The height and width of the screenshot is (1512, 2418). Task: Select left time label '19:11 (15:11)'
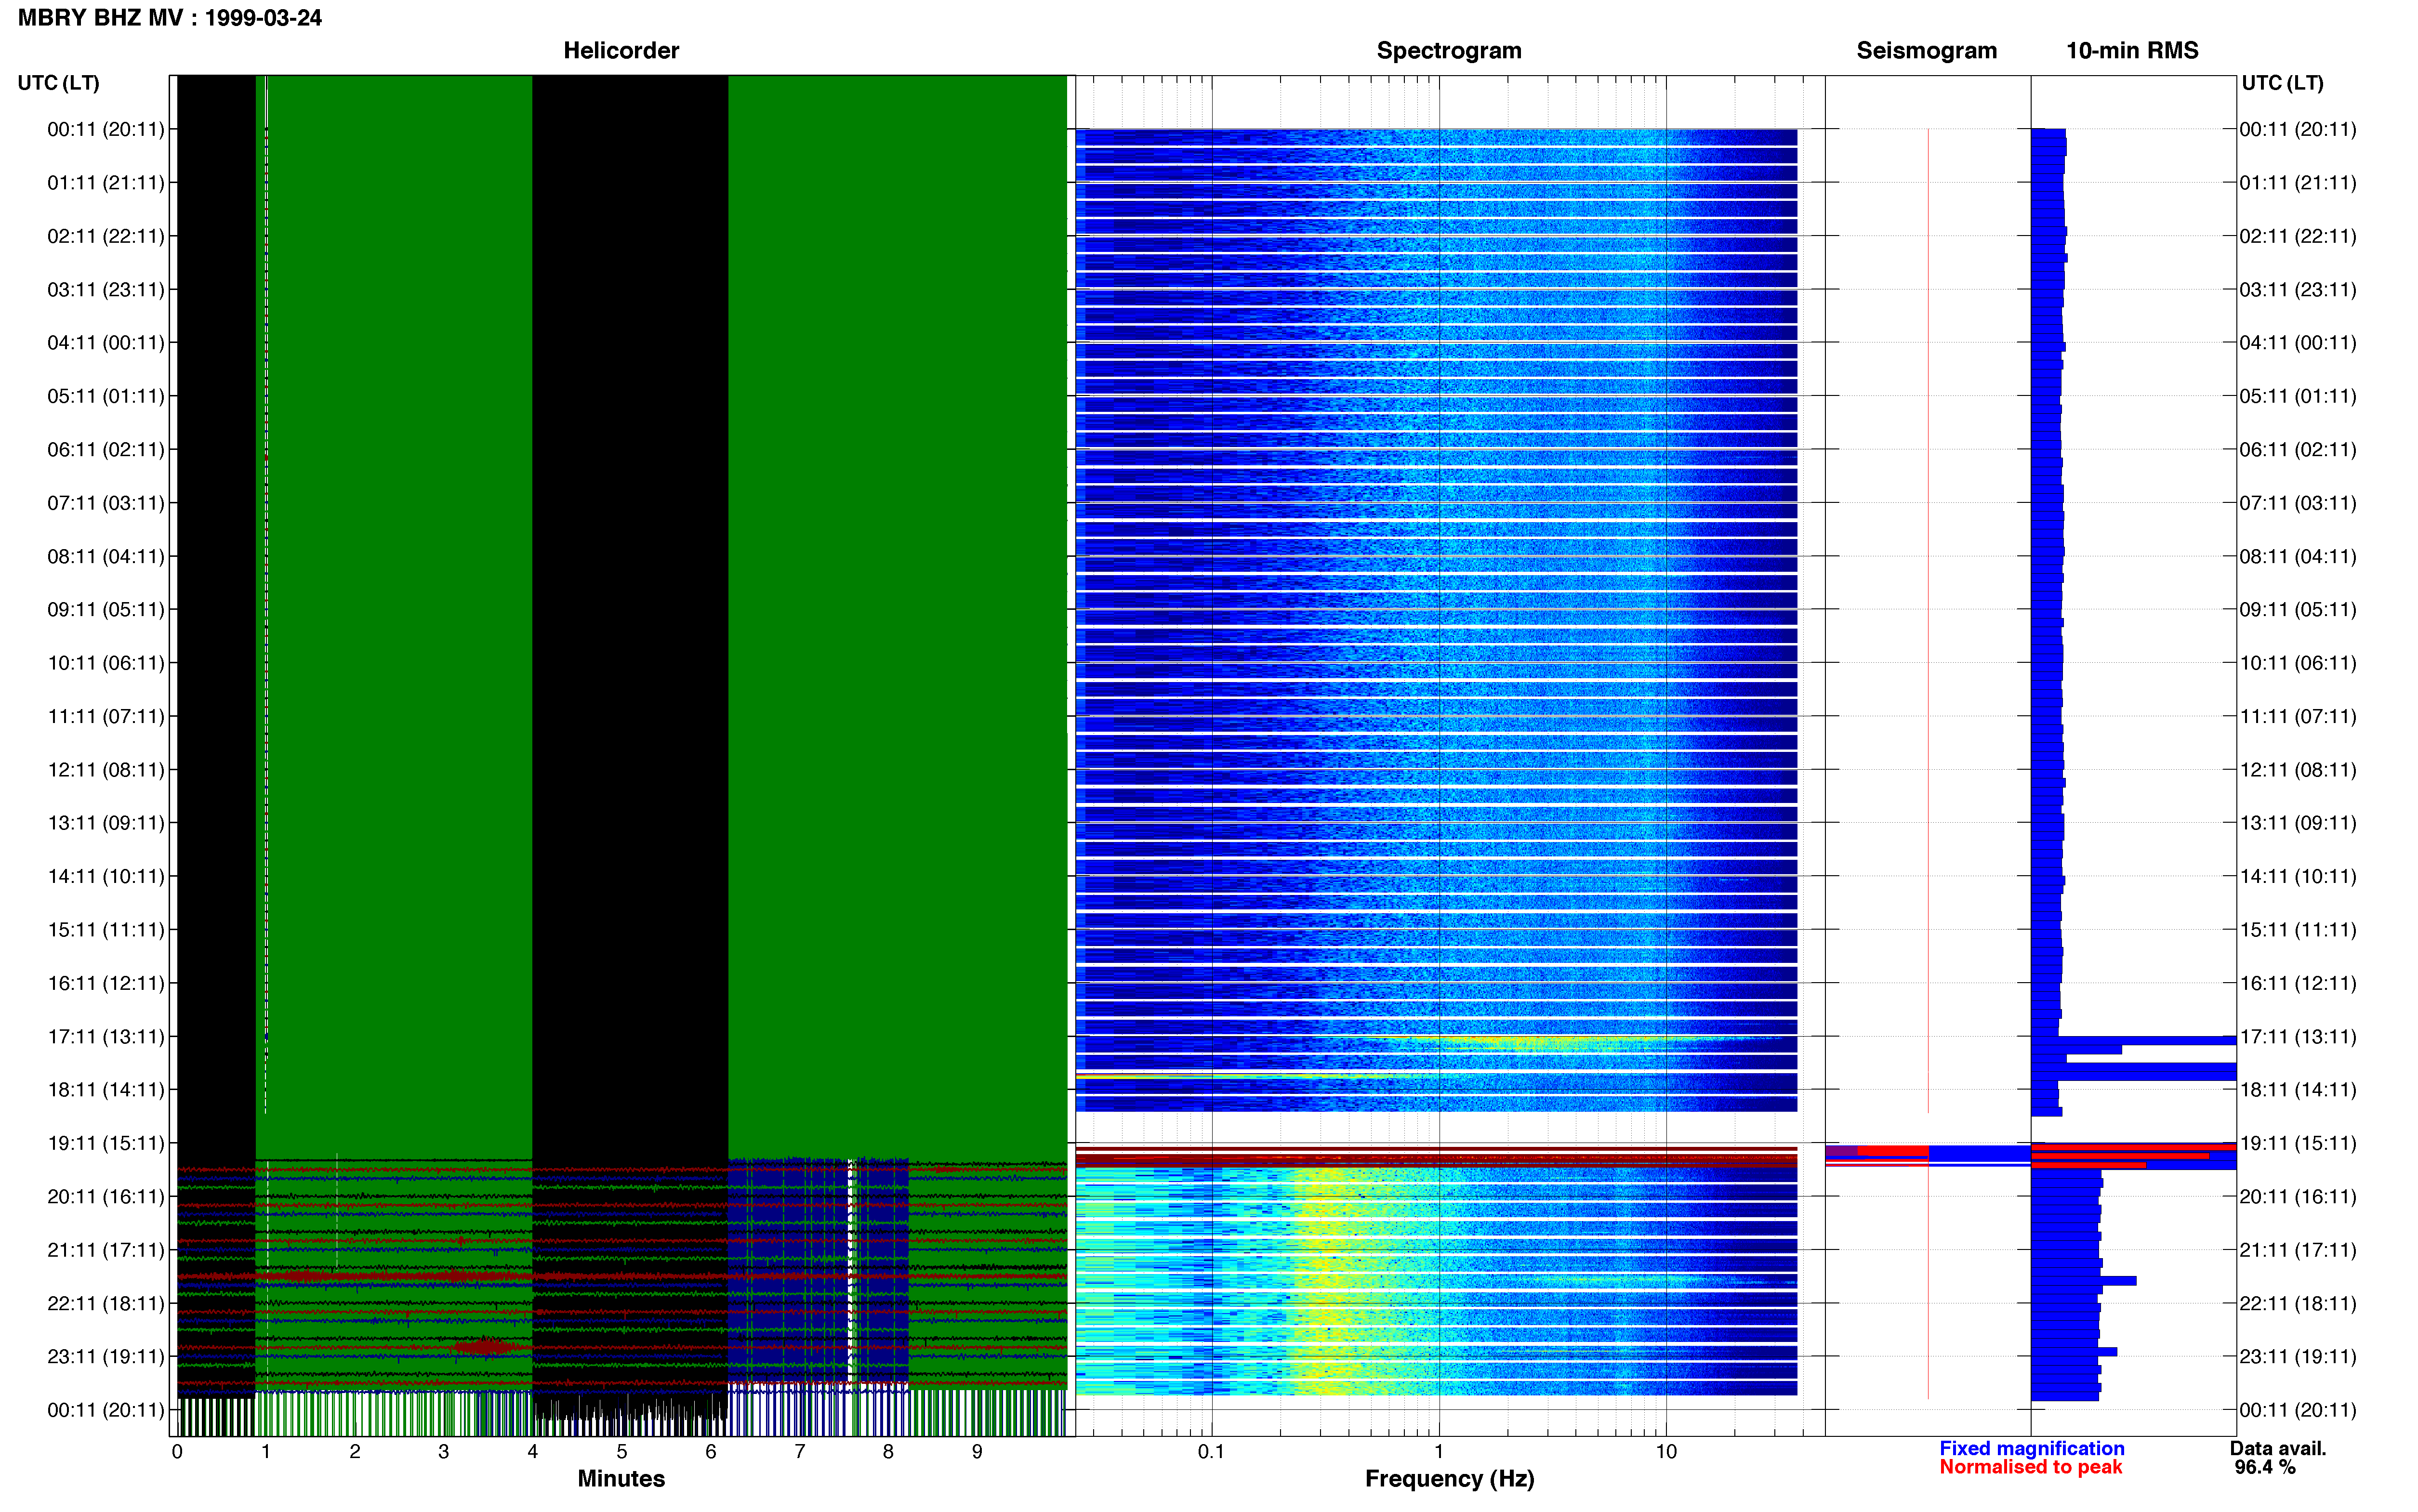106,1143
